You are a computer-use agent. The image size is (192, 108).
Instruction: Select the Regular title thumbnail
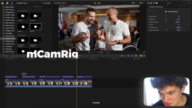(23, 27)
